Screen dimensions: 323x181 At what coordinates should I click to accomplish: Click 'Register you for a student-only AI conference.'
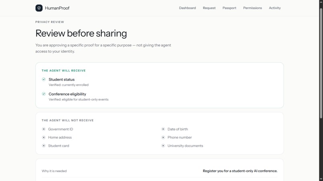[240, 171]
